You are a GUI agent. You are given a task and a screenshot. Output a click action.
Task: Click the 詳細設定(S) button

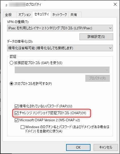point(96,37)
